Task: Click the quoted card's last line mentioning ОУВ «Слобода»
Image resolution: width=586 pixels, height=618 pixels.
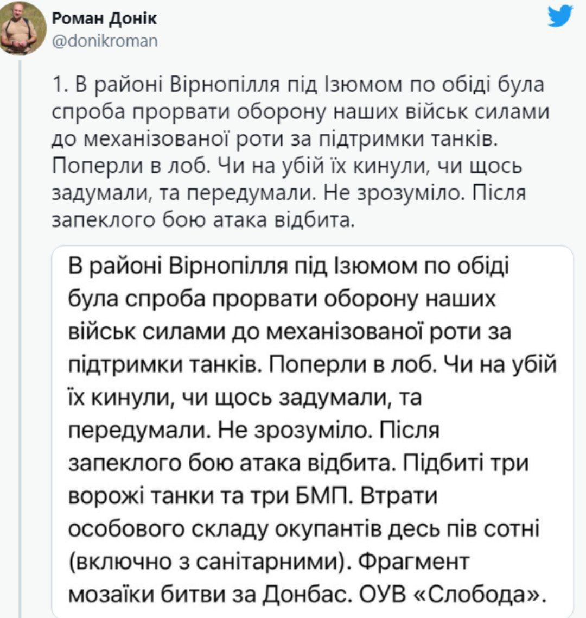Action: [x=305, y=594]
